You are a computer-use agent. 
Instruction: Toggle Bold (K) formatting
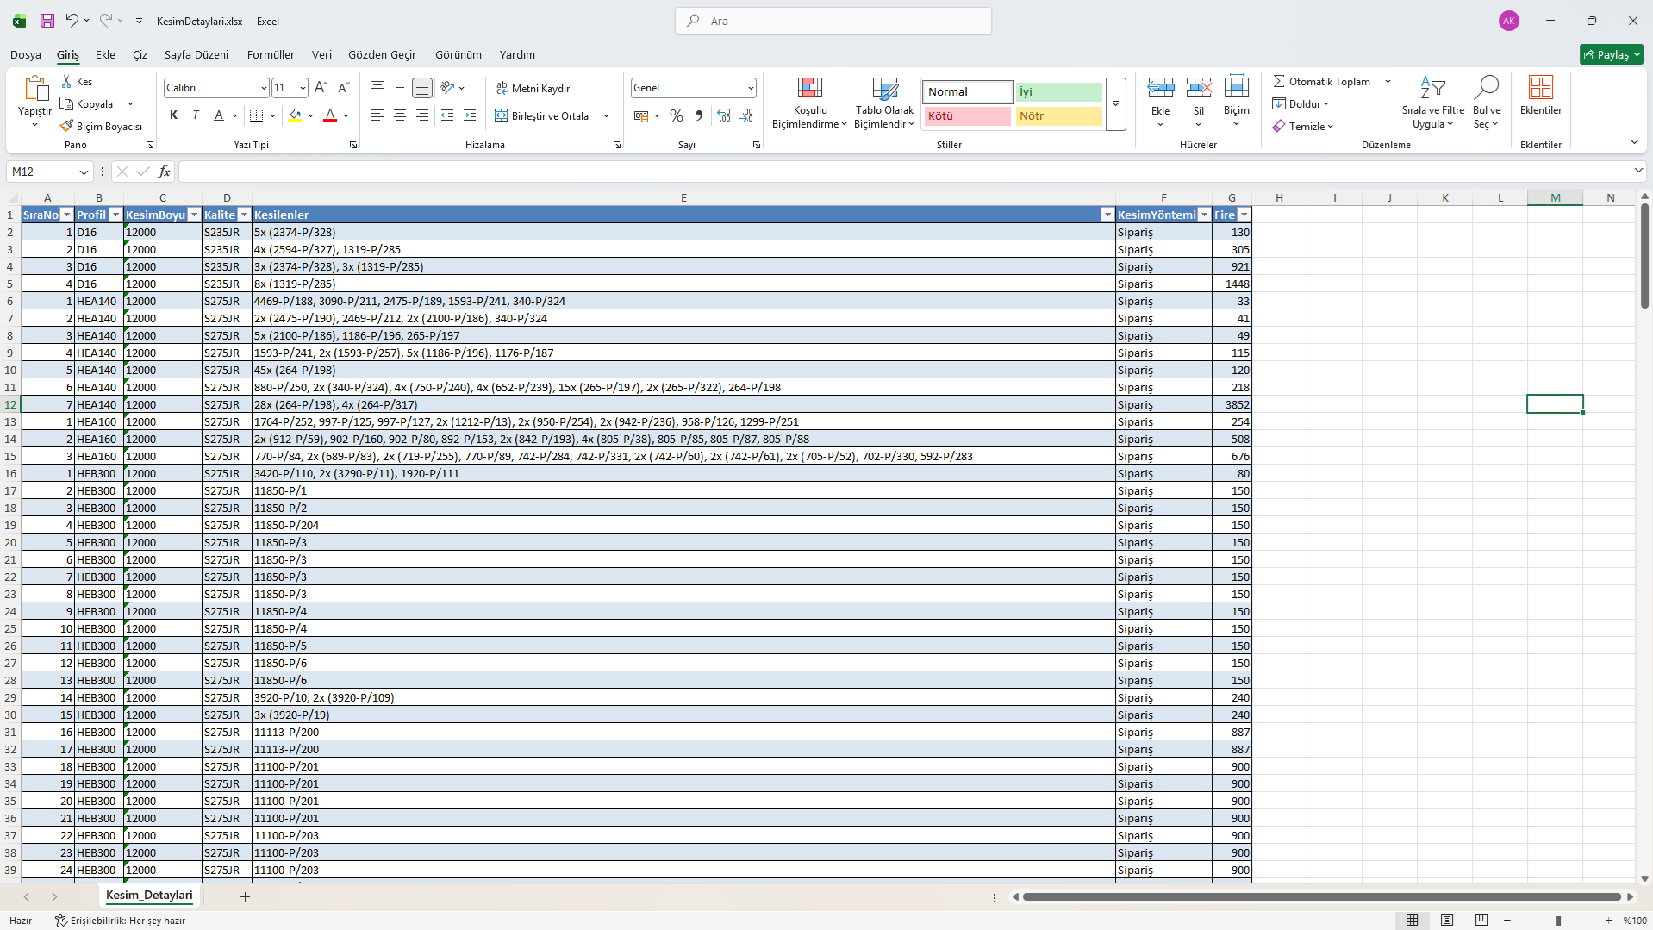click(174, 115)
